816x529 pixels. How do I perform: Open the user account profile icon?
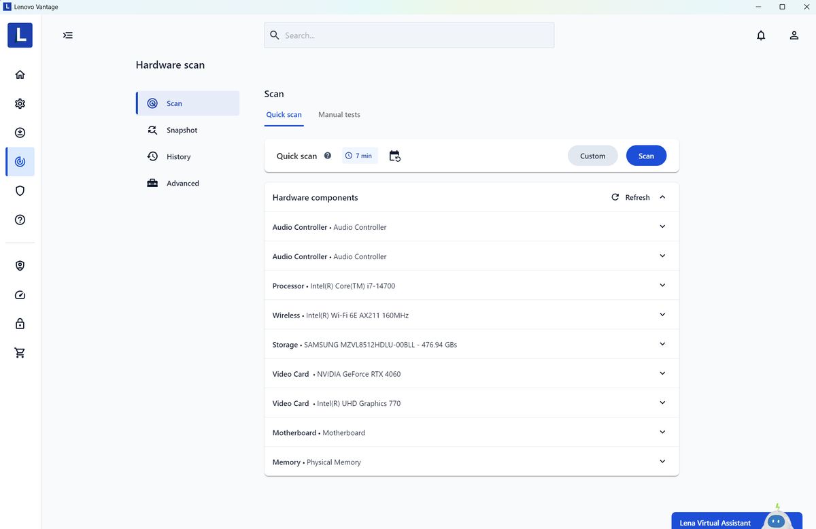click(794, 35)
